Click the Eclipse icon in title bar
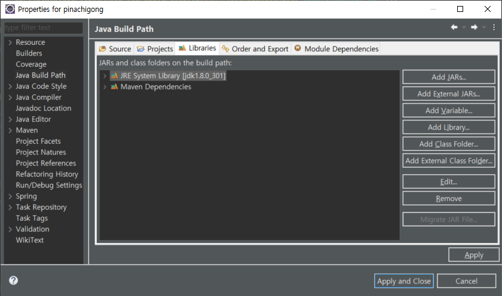The image size is (502, 296). click(x=10, y=9)
